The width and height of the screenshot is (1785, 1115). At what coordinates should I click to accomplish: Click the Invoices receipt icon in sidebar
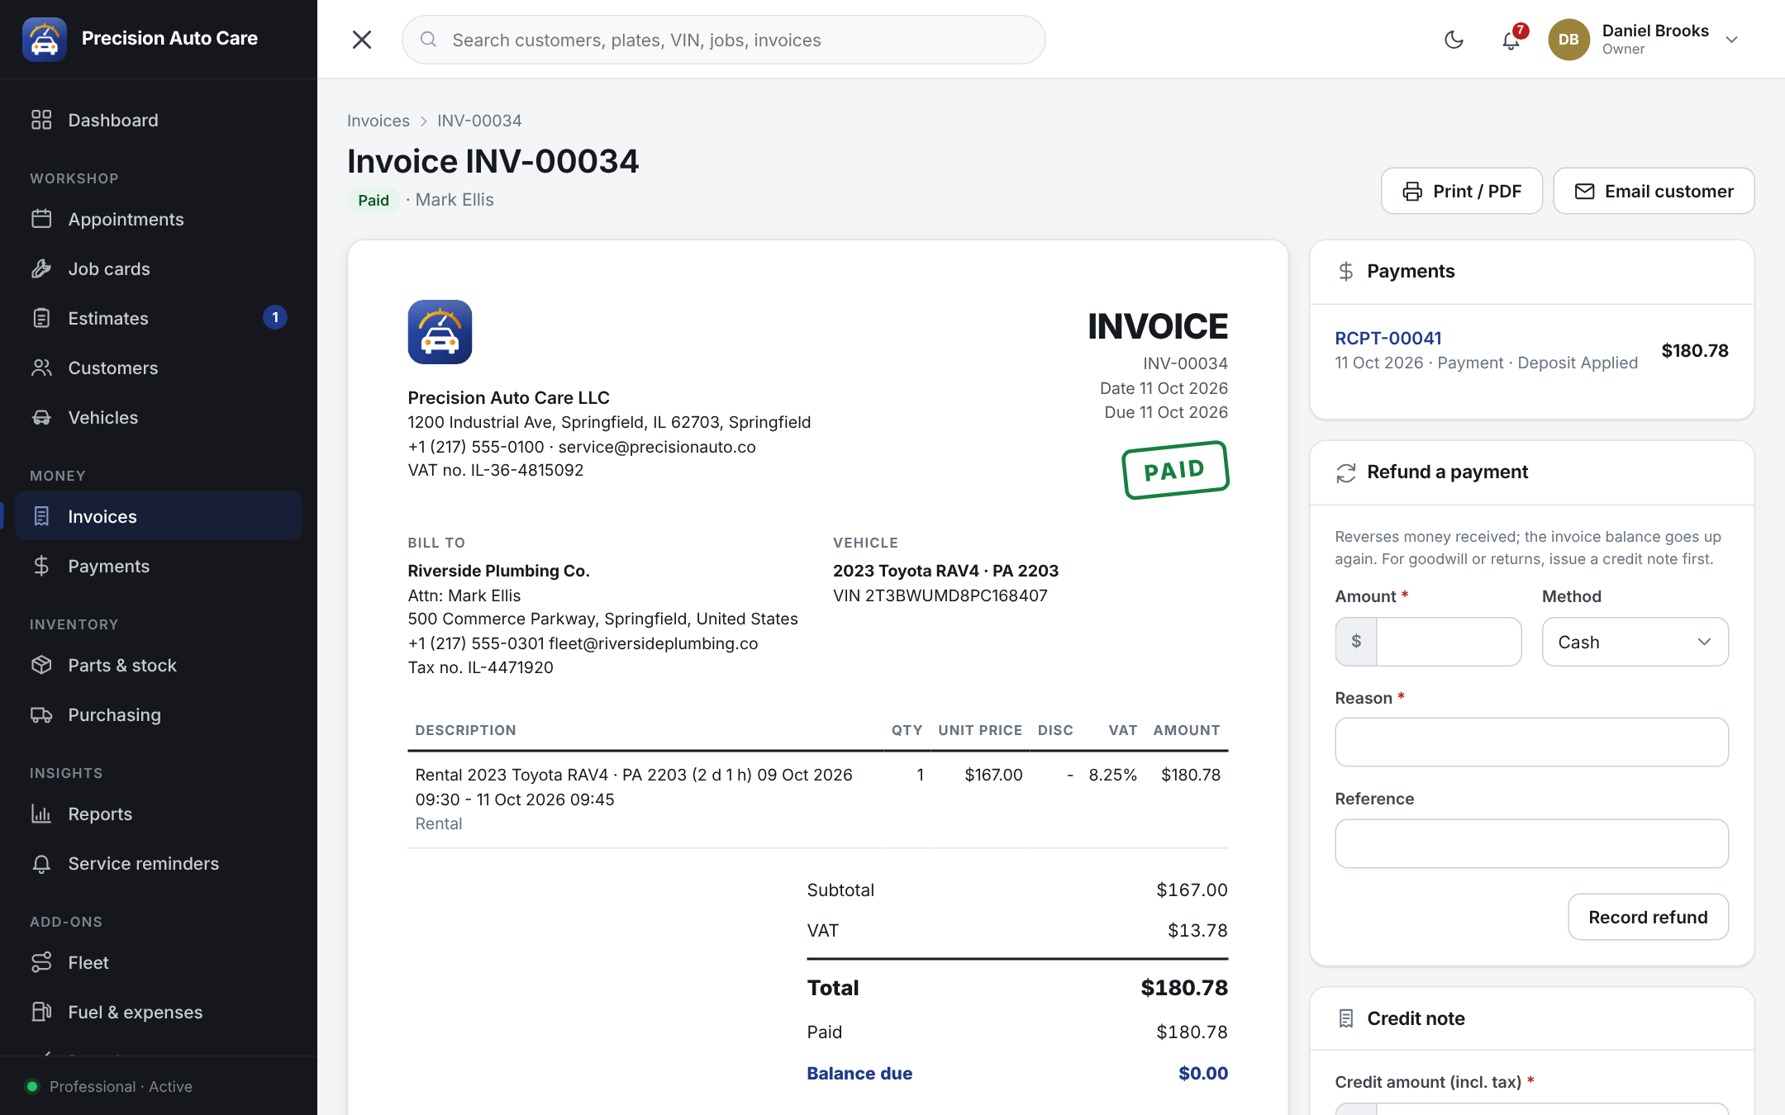click(41, 516)
